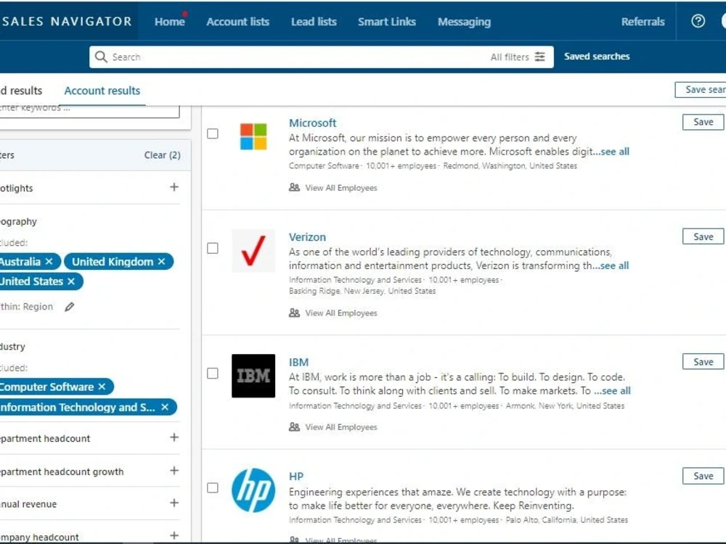Select the HP result checkbox
The image size is (726, 544).
click(x=213, y=488)
